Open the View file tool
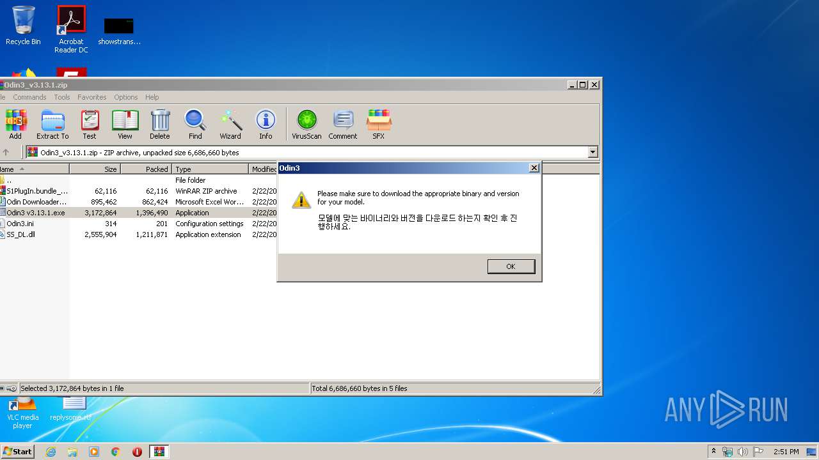This screenshot has width=819, height=460. [125, 125]
